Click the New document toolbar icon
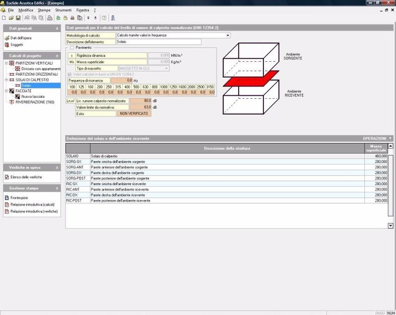Viewport: 396px width, 315px height. 4,18
